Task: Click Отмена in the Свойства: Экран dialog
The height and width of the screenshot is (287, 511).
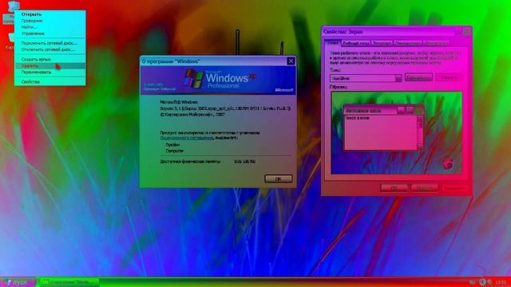Action: pyautogui.click(x=424, y=188)
